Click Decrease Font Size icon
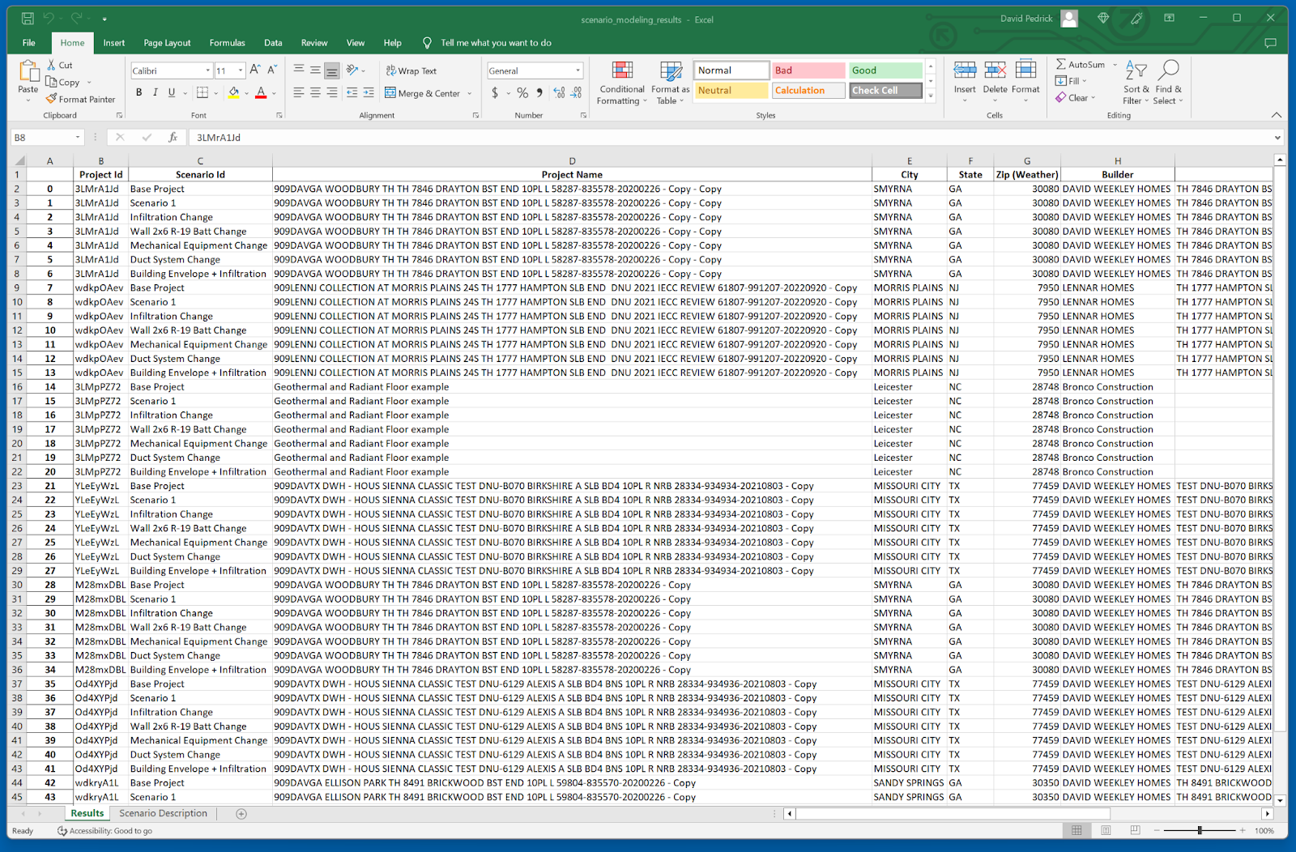This screenshot has width=1296, height=852. 272,70
